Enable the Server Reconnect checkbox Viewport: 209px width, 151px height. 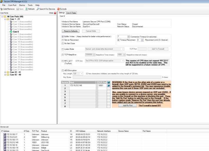point(63,40)
